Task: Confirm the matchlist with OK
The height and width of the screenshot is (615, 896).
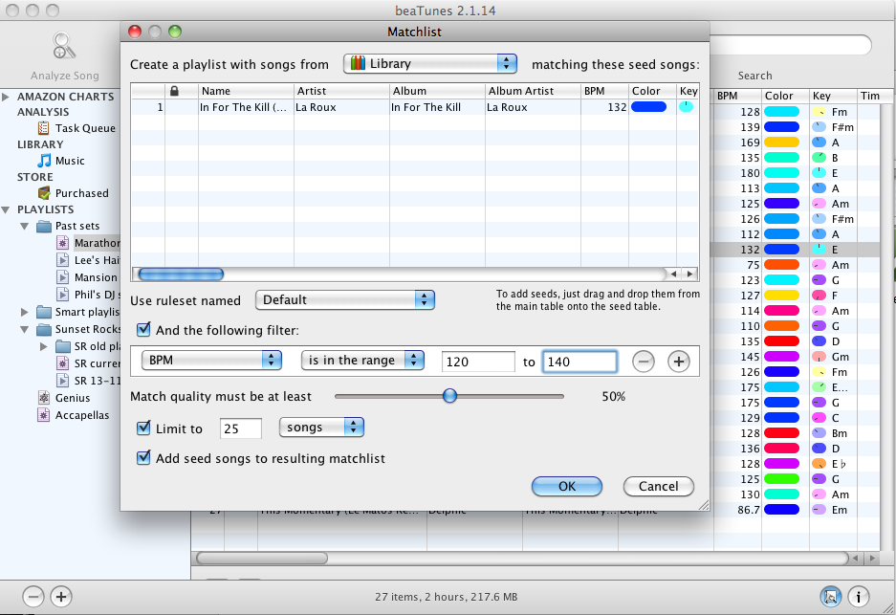Action: (x=567, y=487)
